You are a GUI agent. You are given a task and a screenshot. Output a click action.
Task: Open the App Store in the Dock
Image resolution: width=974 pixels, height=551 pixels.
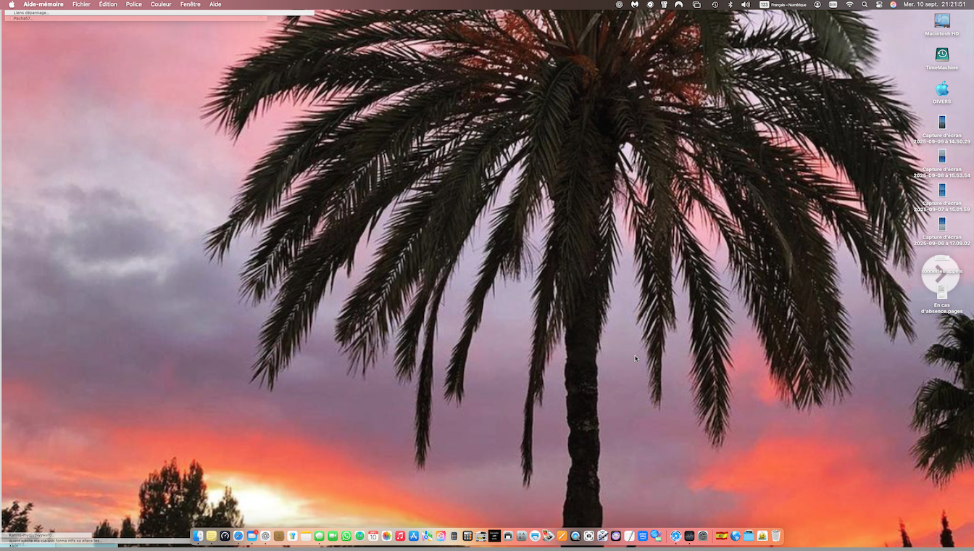click(x=414, y=536)
